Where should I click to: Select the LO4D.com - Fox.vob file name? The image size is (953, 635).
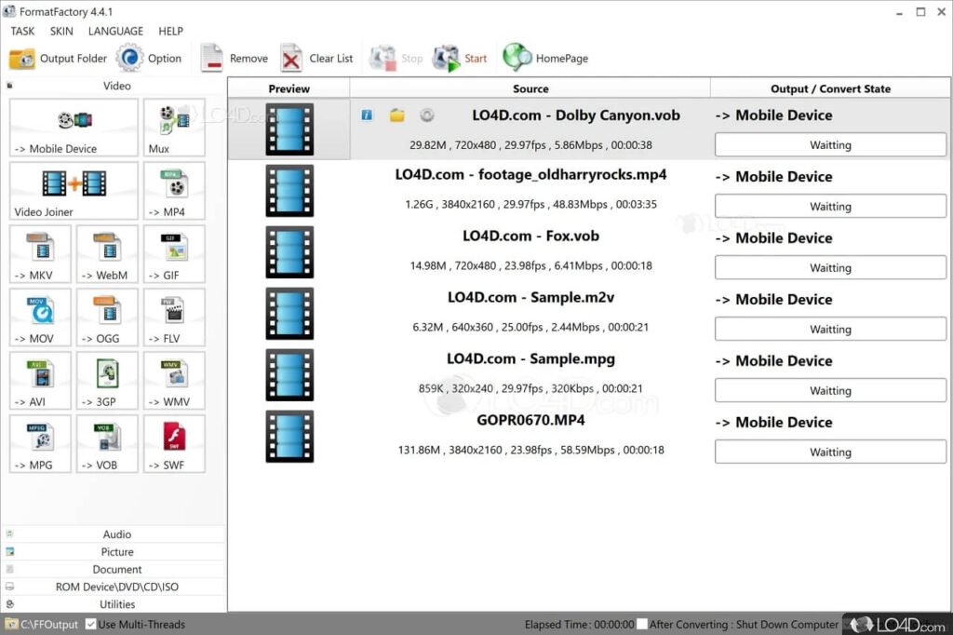[x=530, y=236]
